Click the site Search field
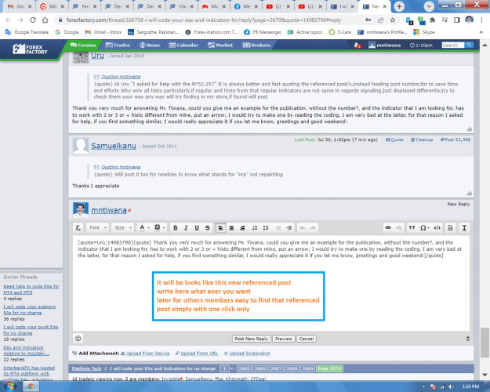The height and width of the screenshot is (392, 490). click(x=453, y=45)
